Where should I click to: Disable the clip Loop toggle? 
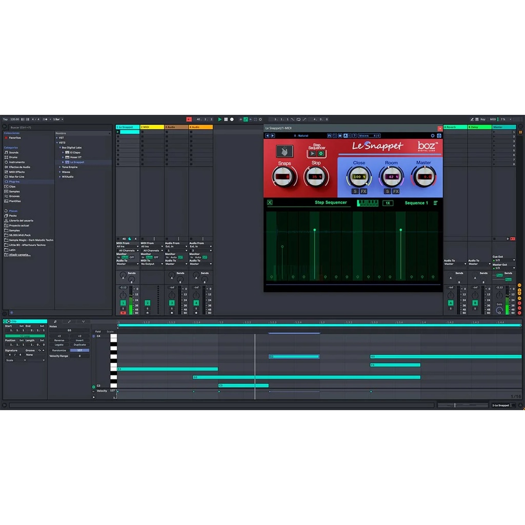25,336
